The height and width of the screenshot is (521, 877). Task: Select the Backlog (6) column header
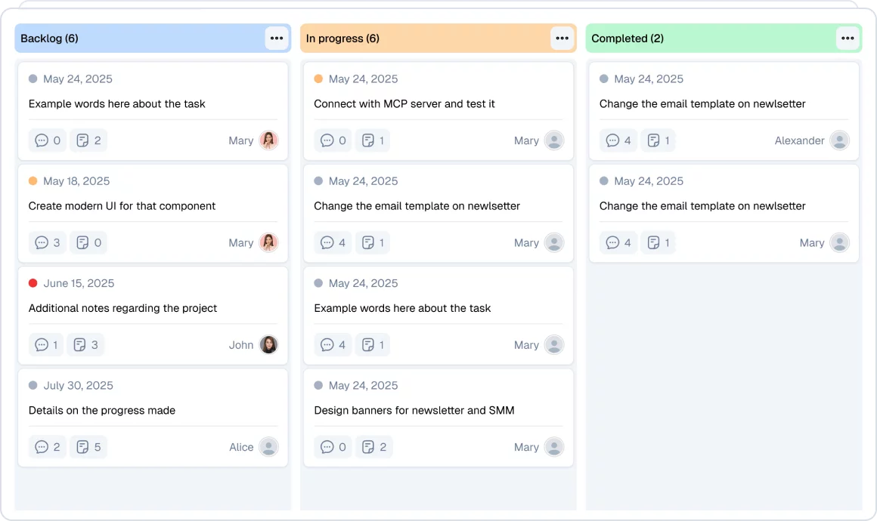(50, 39)
